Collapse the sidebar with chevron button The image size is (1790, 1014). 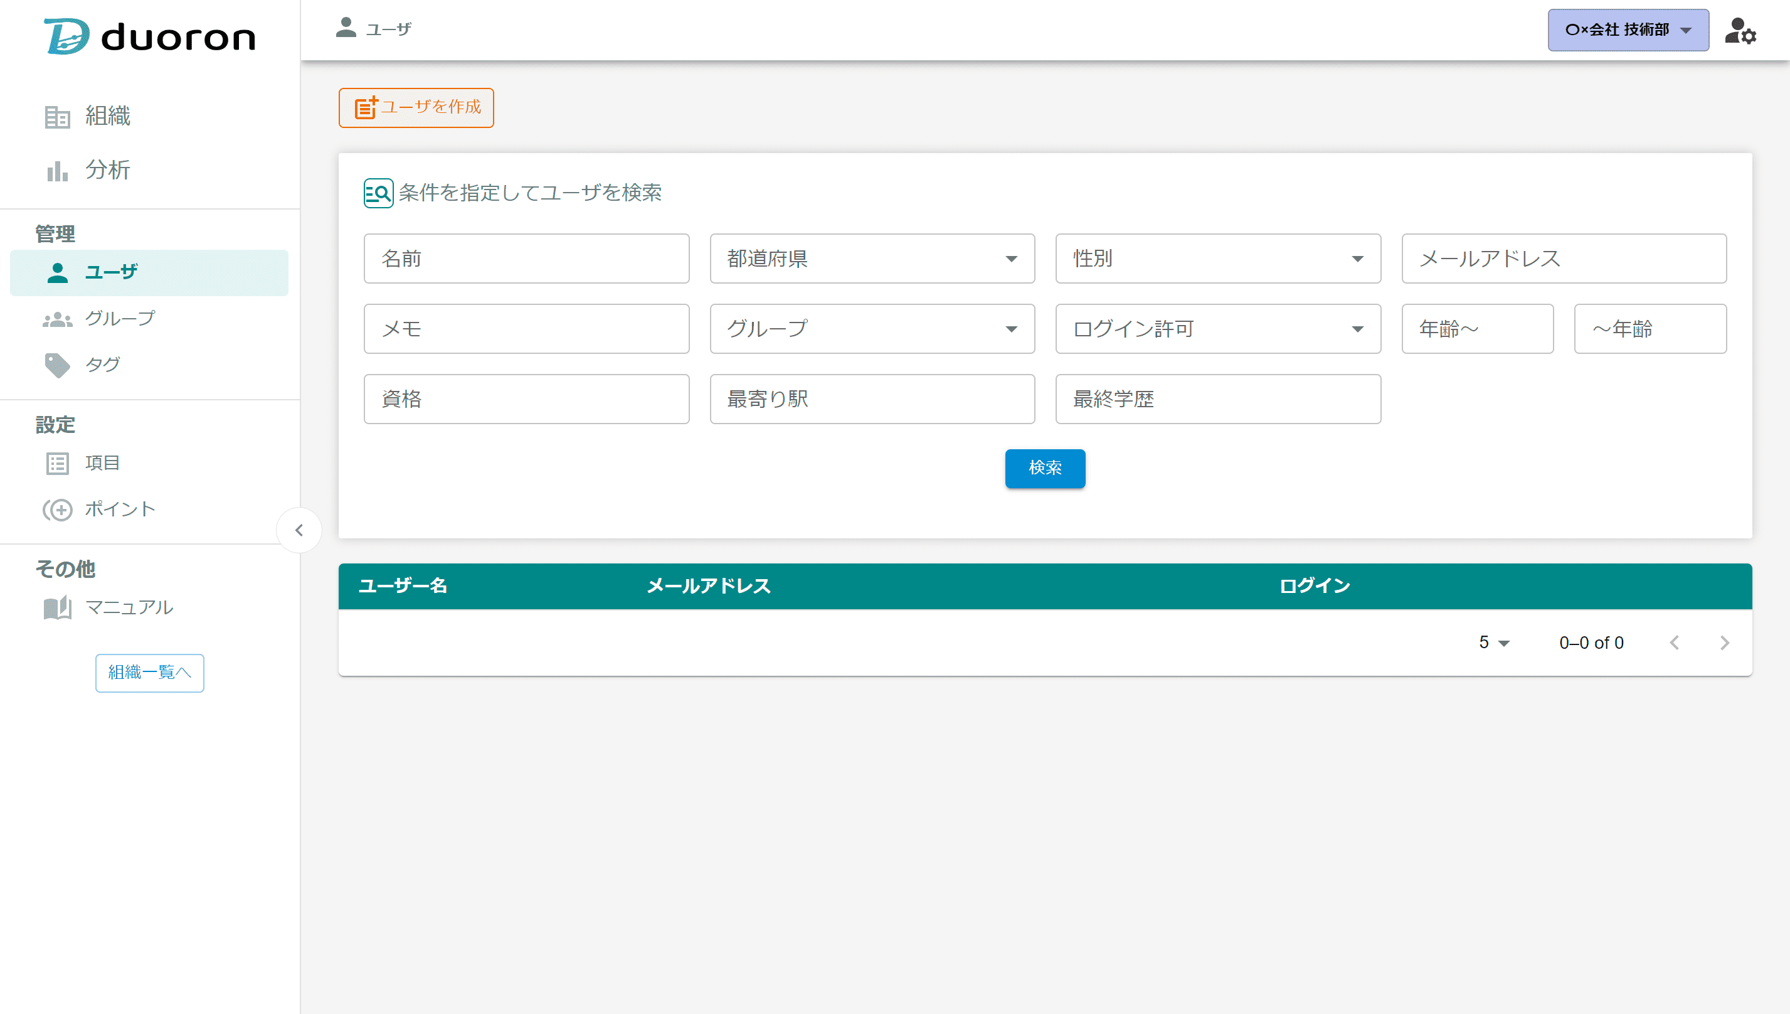tap(299, 531)
